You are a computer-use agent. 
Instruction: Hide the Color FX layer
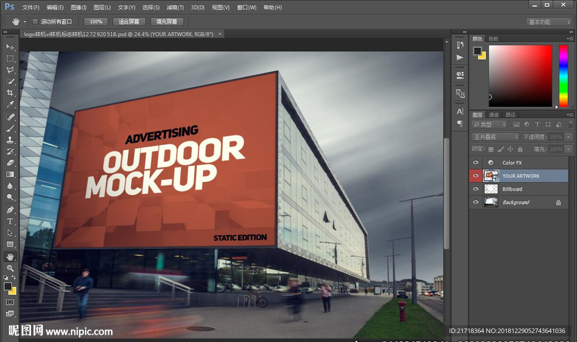click(x=476, y=163)
